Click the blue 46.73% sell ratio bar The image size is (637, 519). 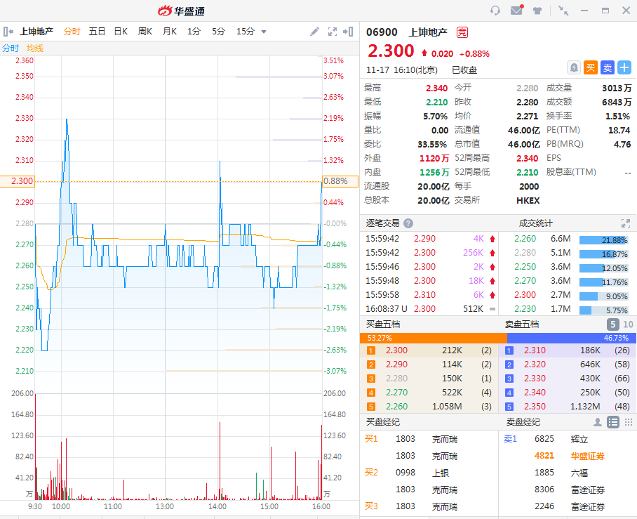pyautogui.click(x=572, y=338)
